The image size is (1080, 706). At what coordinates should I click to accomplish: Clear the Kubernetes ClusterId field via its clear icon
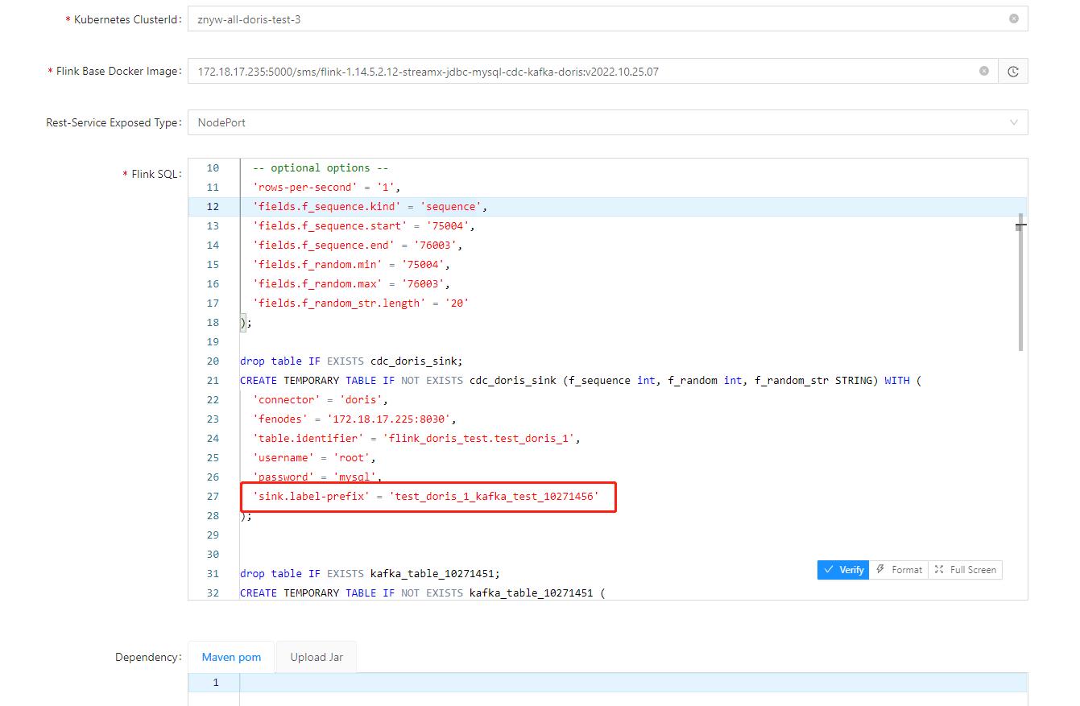tap(1013, 19)
